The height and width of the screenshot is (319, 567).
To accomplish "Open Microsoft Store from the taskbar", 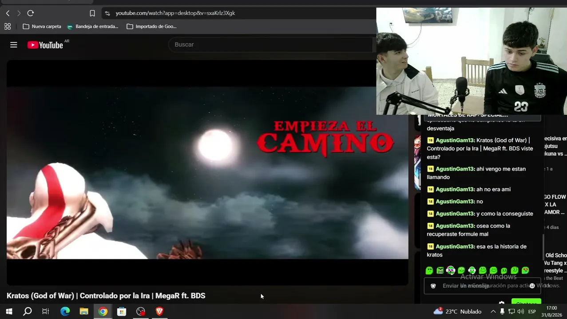I will (122, 311).
